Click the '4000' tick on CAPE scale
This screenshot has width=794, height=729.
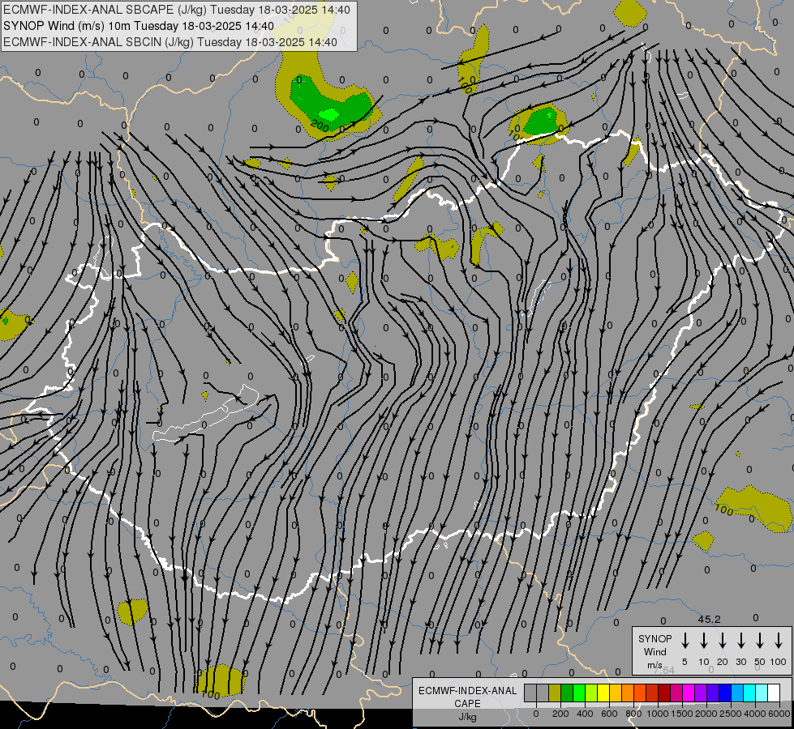755,714
